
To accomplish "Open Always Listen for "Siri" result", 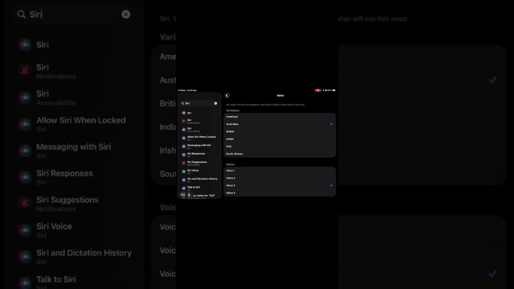I will pos(205,196).
